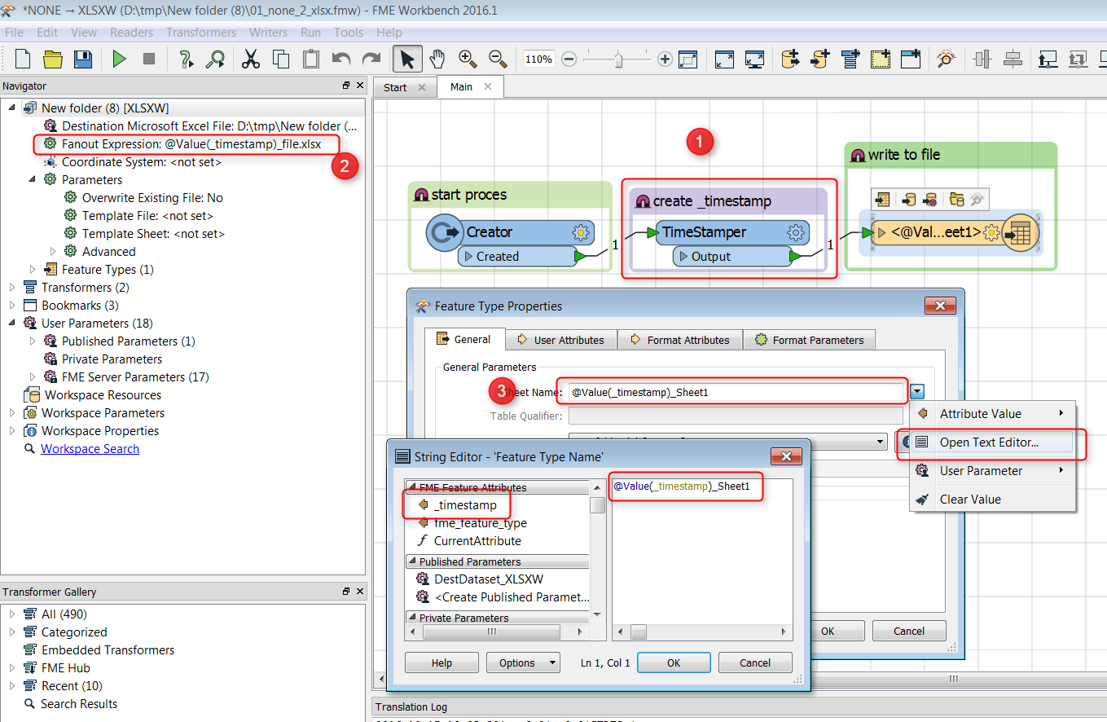The width and height of the screenshot is (1107, 722).
Task: Open the Transformers menu
Action: coord(201,33)
